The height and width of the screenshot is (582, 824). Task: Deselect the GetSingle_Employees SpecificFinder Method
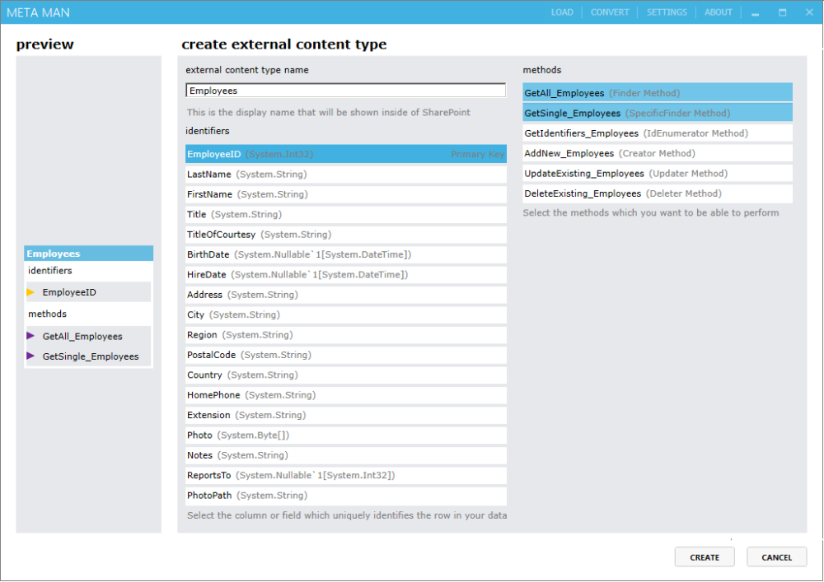(x=657, y=113)
